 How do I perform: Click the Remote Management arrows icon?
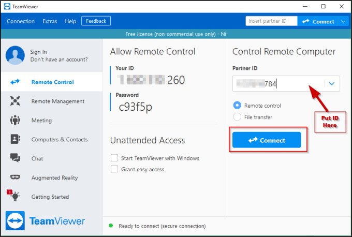(15, 101)
